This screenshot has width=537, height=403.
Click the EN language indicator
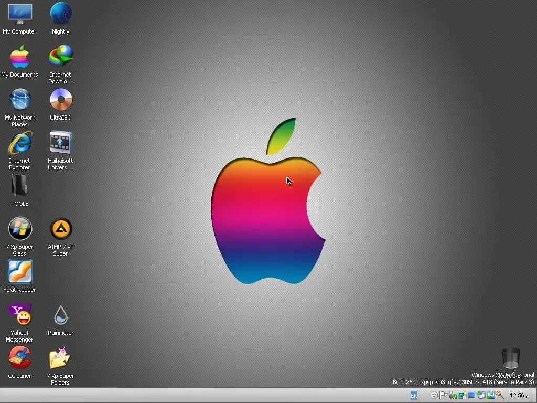[414, 396]
